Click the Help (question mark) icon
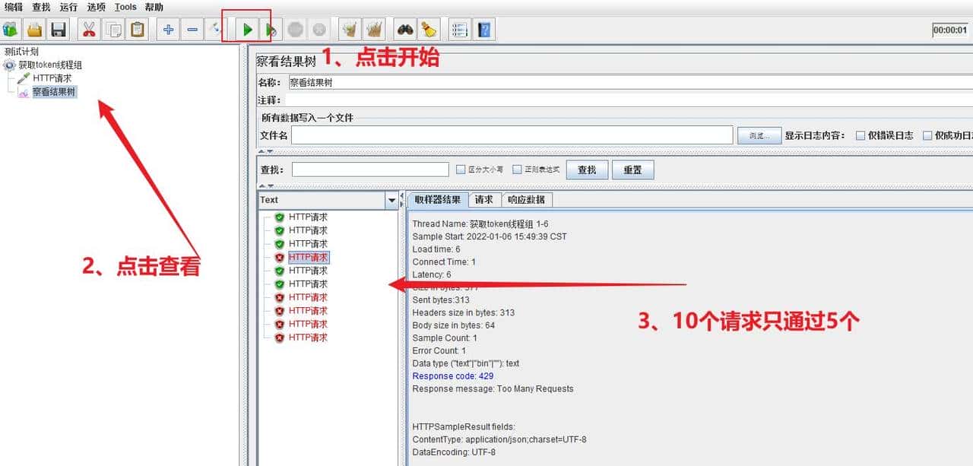The image size is (973, 466). tap(484, 29)
